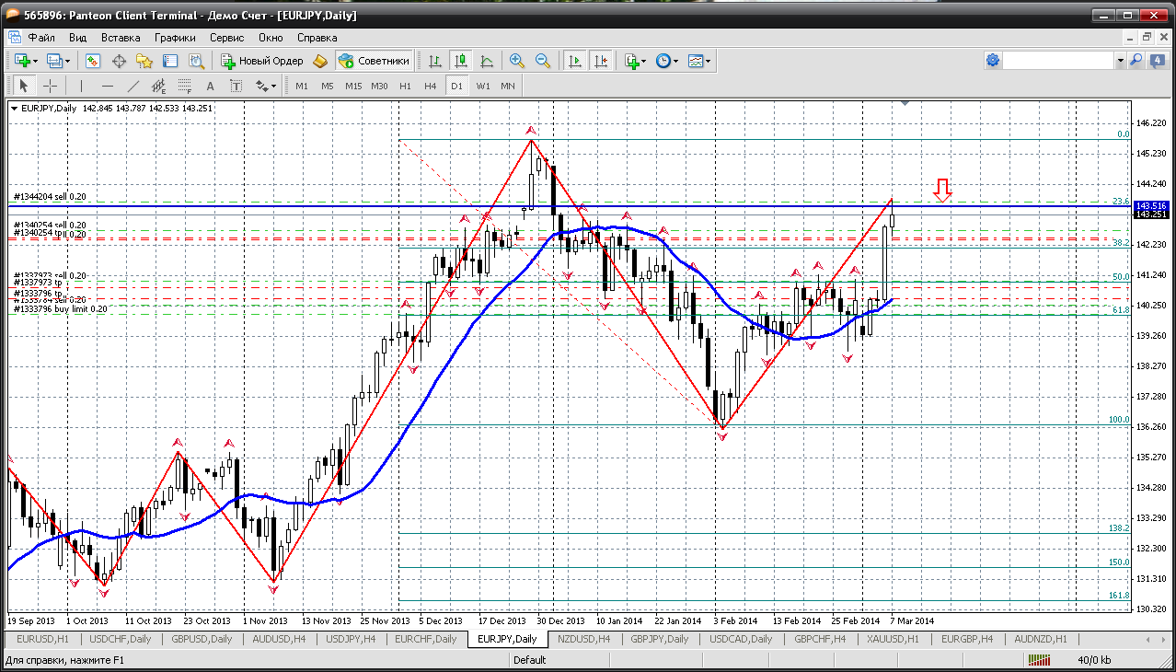Switch to the XAUUSD,H1 chart tab
This screenshot has width=1176, height=672.
pos(892,639)
